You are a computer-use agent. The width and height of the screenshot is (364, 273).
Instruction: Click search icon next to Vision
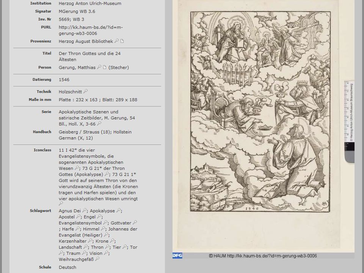[106, 253]
